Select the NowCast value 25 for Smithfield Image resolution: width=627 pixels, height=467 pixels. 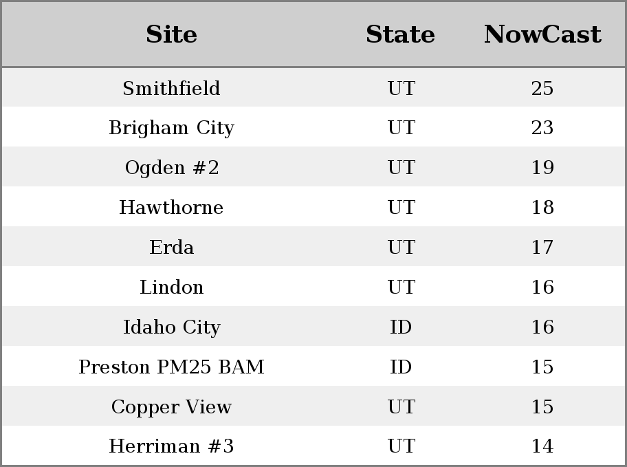point(542,88)
